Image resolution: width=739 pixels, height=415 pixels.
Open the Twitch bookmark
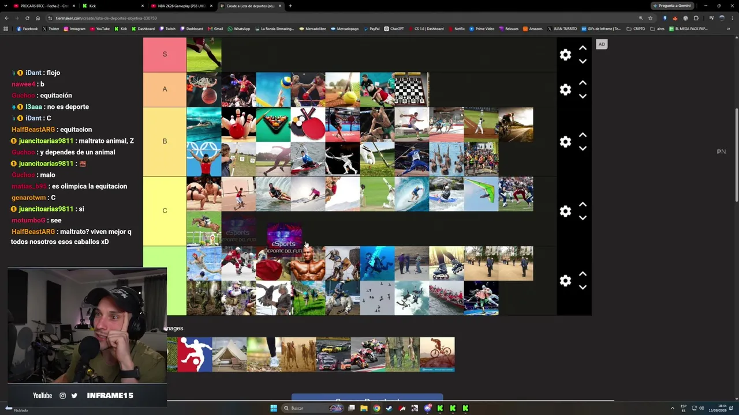point(167,29)
